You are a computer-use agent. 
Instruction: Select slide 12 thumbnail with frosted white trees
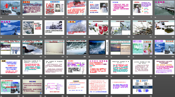(76, 27)
